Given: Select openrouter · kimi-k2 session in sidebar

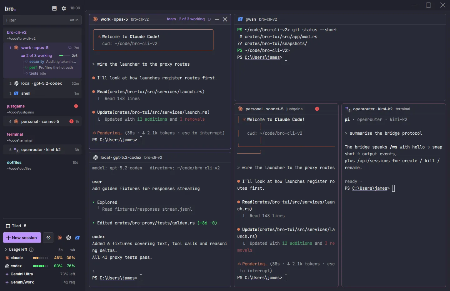Looking at the screenshot, I should pyautogui.click(x=42, y=150).
